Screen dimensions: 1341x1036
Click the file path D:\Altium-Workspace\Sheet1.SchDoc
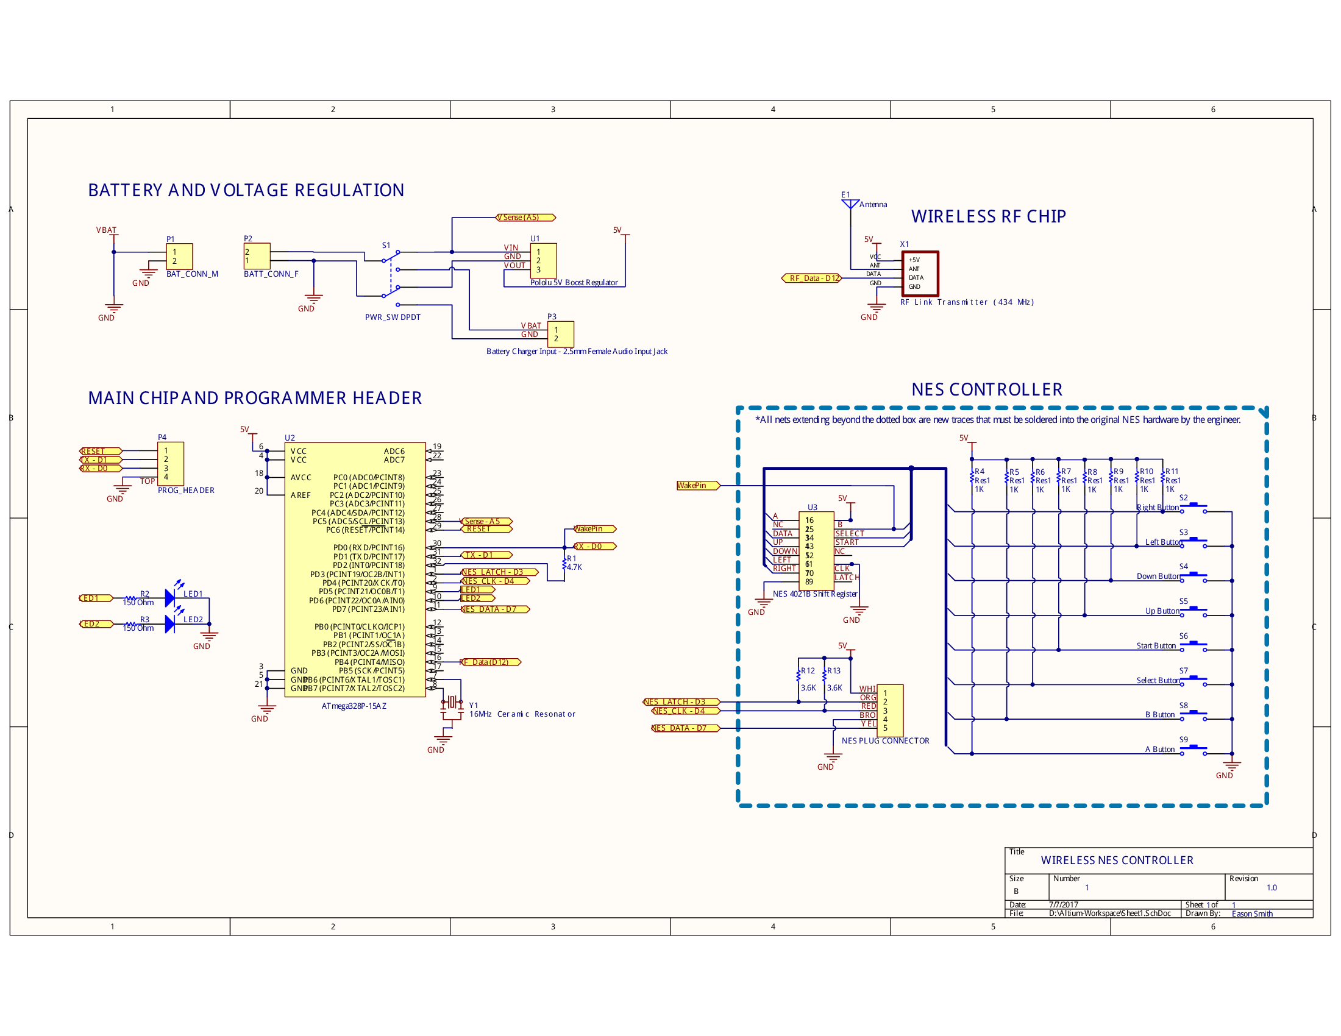pyautogui.click(x=1110, y=914)
